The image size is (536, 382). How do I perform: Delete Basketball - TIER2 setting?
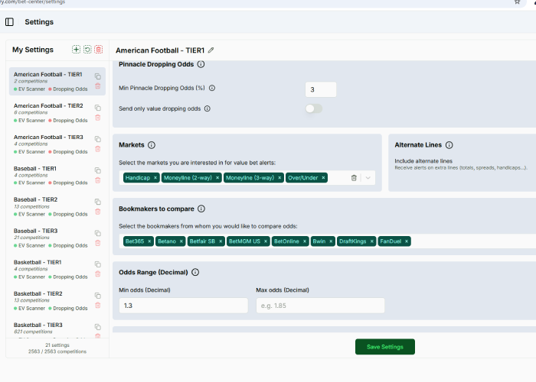point(98,306)
